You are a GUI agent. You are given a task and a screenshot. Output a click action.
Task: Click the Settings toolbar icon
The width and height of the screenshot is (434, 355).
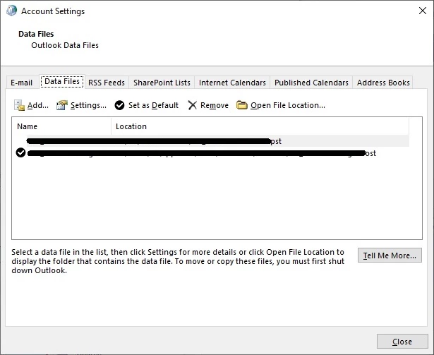[62, 105]
